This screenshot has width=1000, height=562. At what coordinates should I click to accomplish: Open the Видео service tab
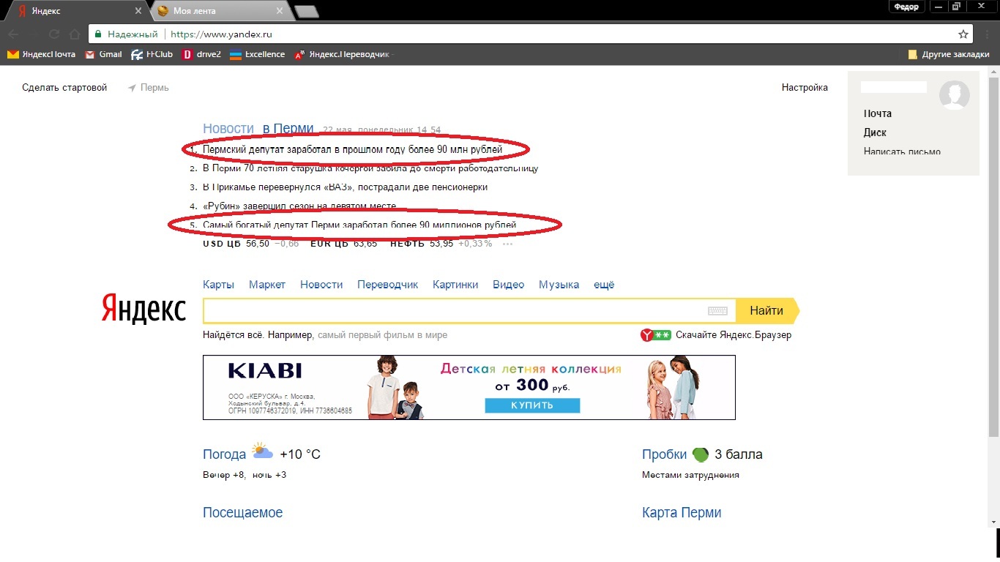tap(509, 285)
